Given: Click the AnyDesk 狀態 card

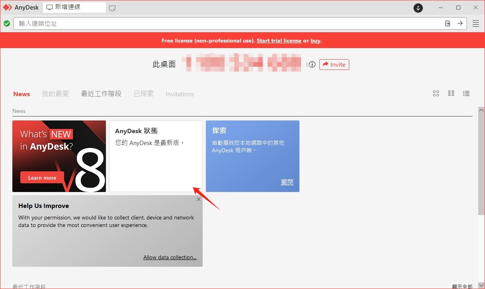Looking at the screenshot, I should tap(156, 156).
